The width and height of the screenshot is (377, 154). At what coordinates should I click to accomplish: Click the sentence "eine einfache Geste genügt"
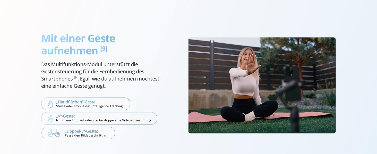coord(73,86)
